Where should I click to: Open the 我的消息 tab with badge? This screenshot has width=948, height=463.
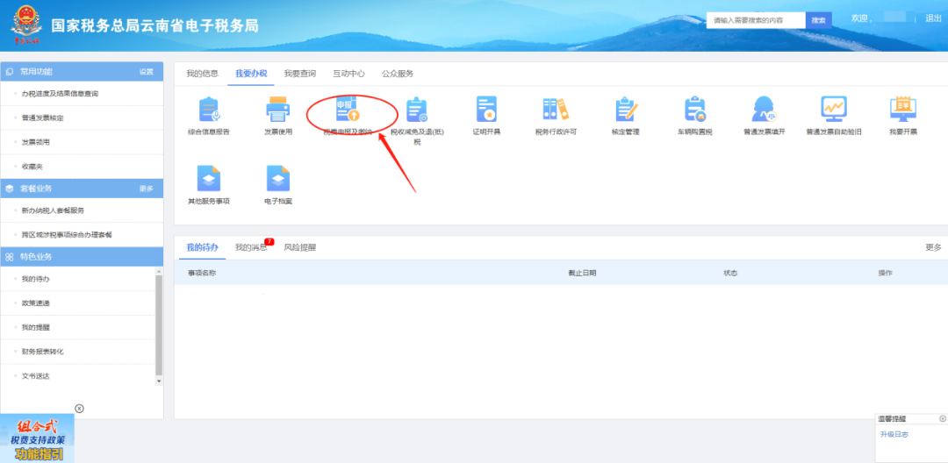click(x=252, y=247)
